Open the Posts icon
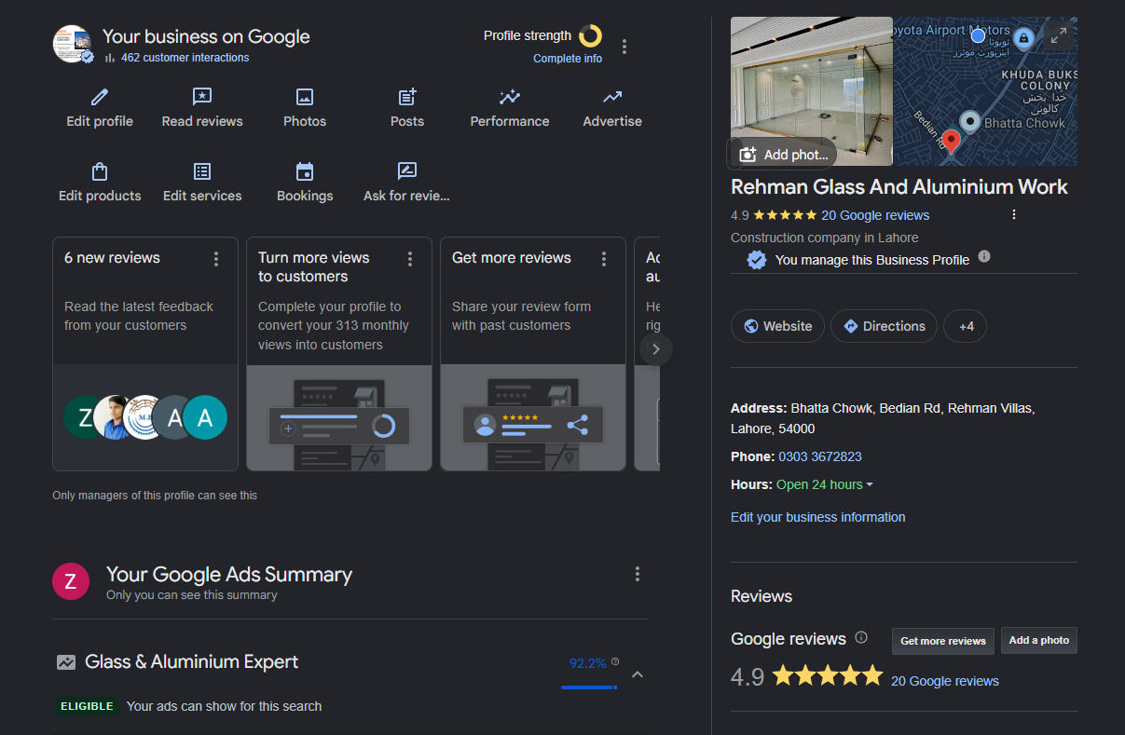 (x=407, y=97)
